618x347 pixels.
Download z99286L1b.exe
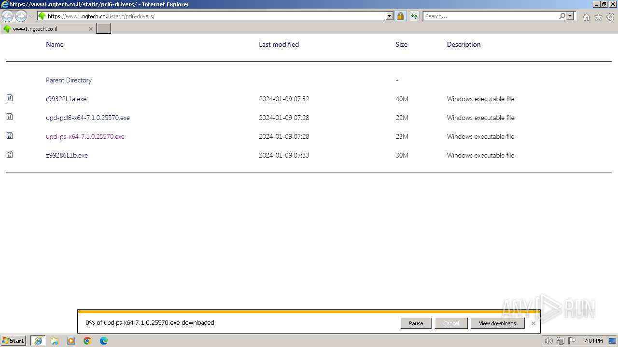tap(67, 155)
